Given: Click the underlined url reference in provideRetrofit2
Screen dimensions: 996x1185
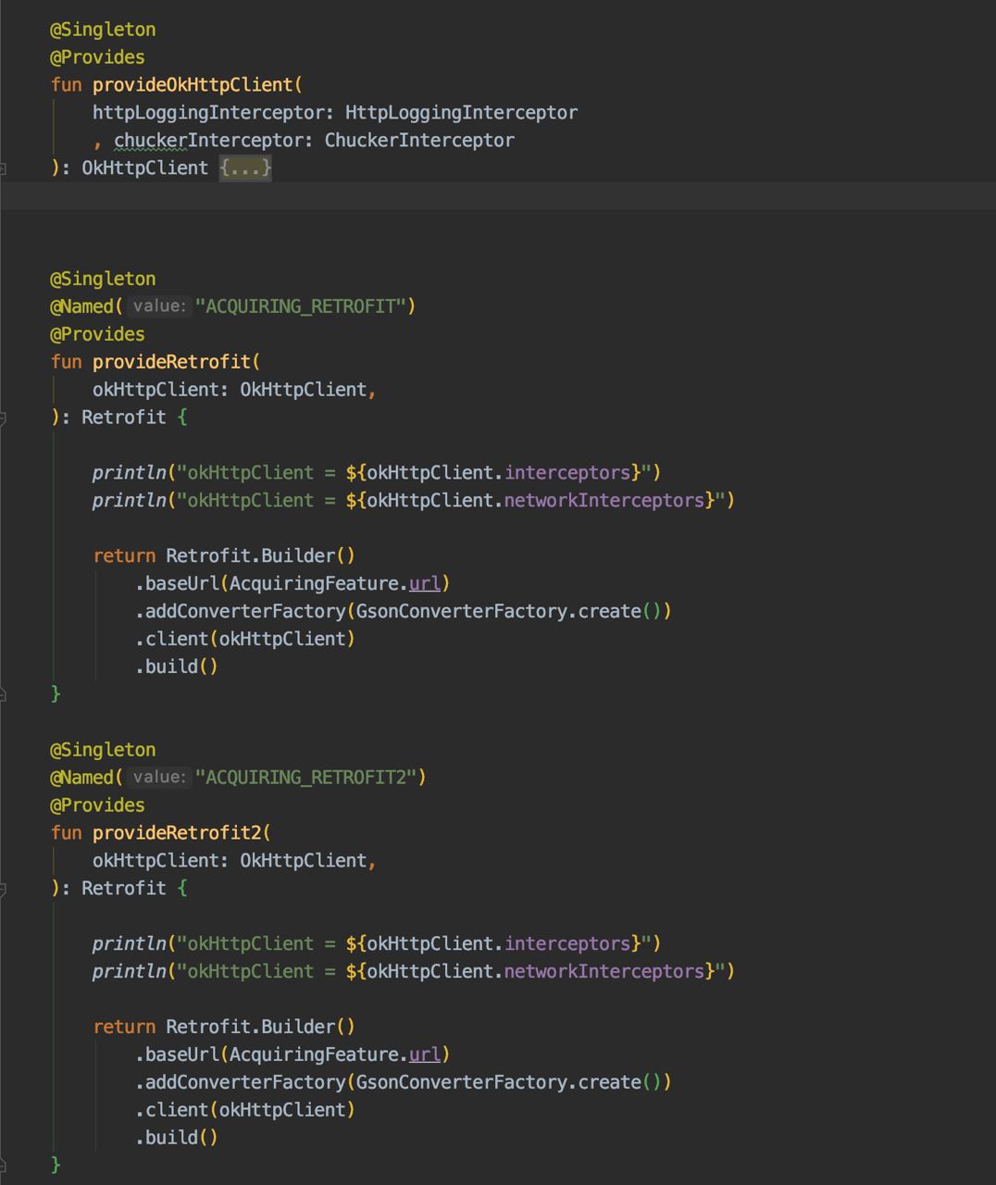Looking at the screenshot, I should point(425,1054).
